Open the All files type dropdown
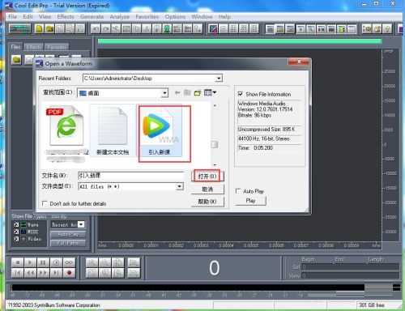This screenshot has height=311, width=405. (179, 186)
